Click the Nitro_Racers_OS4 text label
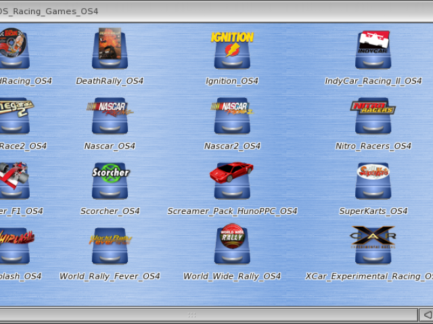The width and height of the screenshot is (433, 324). point(373,146)
